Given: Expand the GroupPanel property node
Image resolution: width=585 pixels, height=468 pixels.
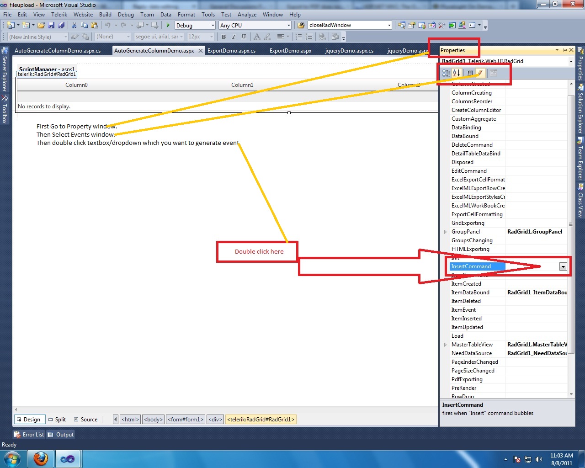Looking at the screenshot, I should [x=446, y=232].
